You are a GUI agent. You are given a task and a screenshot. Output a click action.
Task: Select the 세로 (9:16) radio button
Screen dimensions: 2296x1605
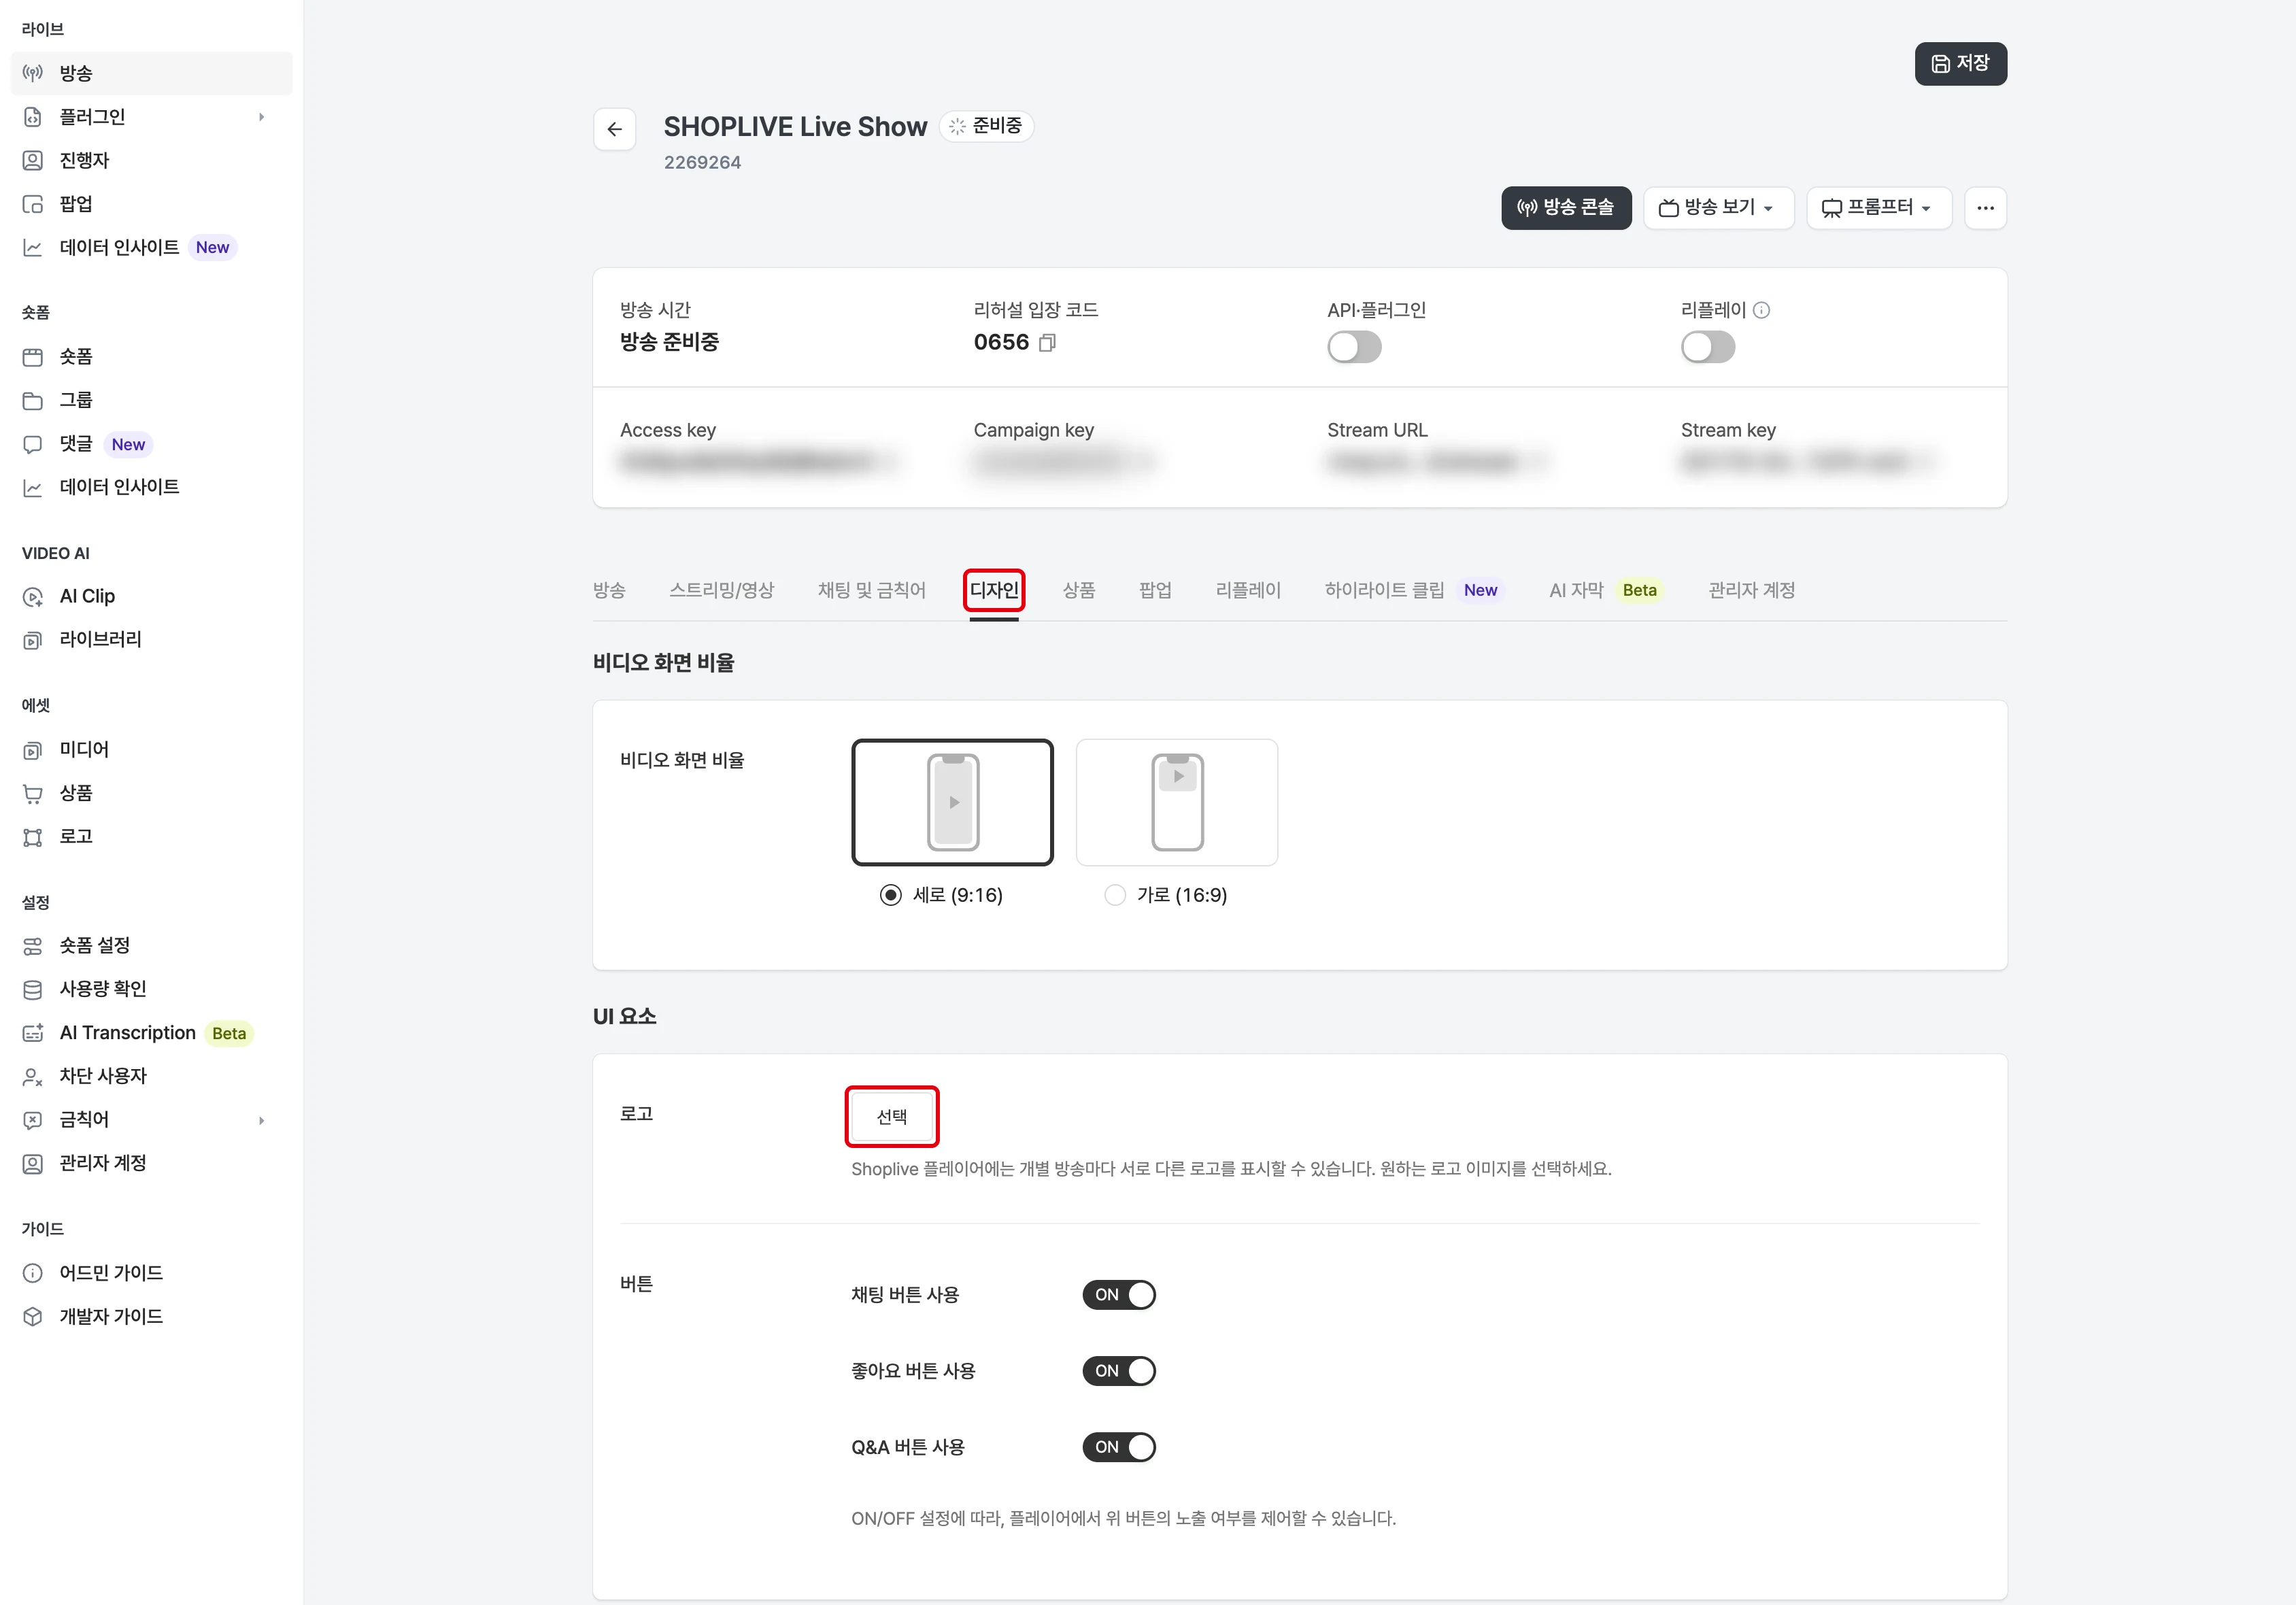pyautogui.click(x=891, y=895)
